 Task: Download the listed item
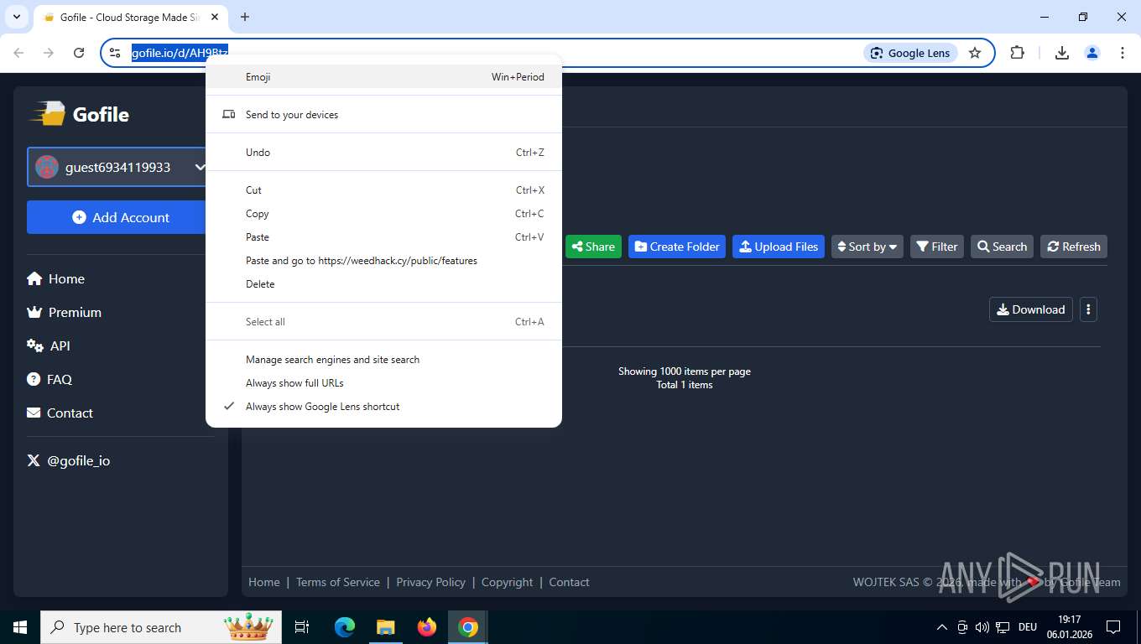coord(1031,309)
